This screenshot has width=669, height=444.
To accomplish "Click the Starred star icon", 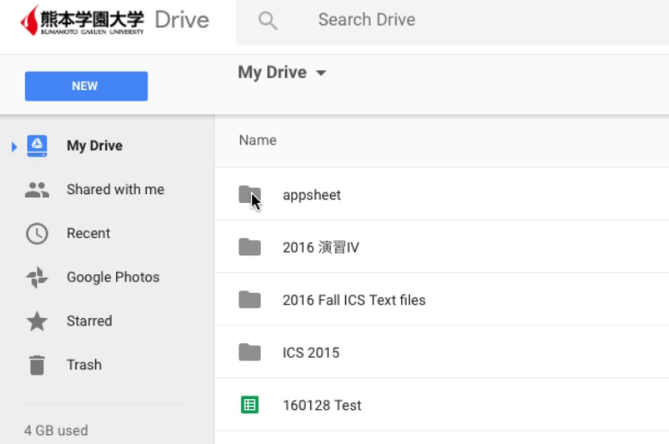I will tap(37, 321).
